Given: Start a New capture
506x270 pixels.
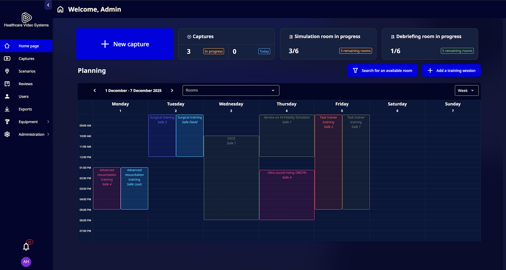Looking at the screenshot, I should pos(125,44).
